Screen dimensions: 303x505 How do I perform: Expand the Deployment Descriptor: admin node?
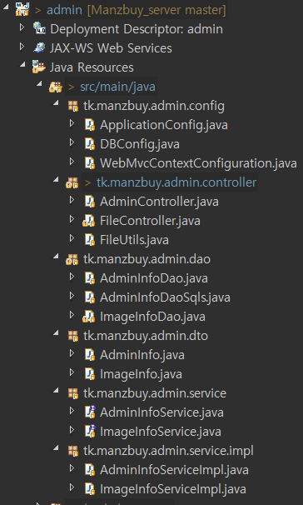pyautogui.click(x=22, y=27)
